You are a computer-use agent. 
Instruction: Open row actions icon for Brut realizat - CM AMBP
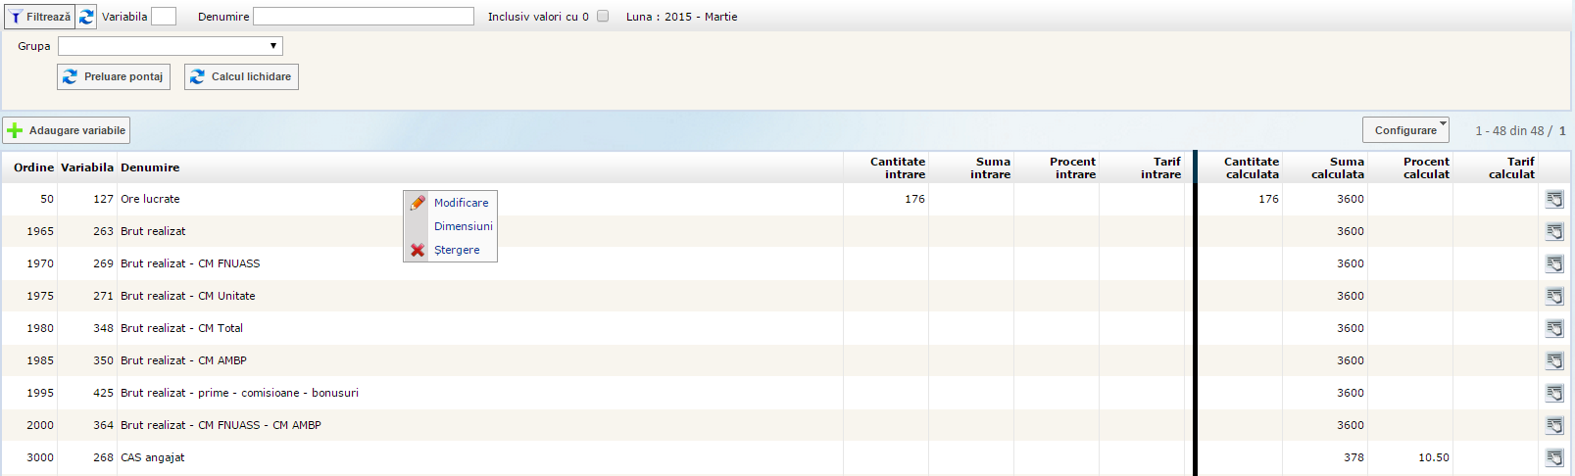pyautogui.click(x=1554, y=360)
